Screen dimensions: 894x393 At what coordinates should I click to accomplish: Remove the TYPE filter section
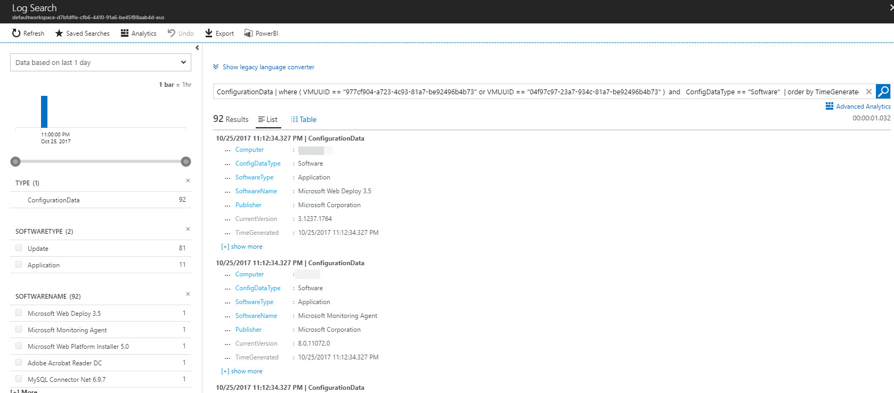coord(188,181)
